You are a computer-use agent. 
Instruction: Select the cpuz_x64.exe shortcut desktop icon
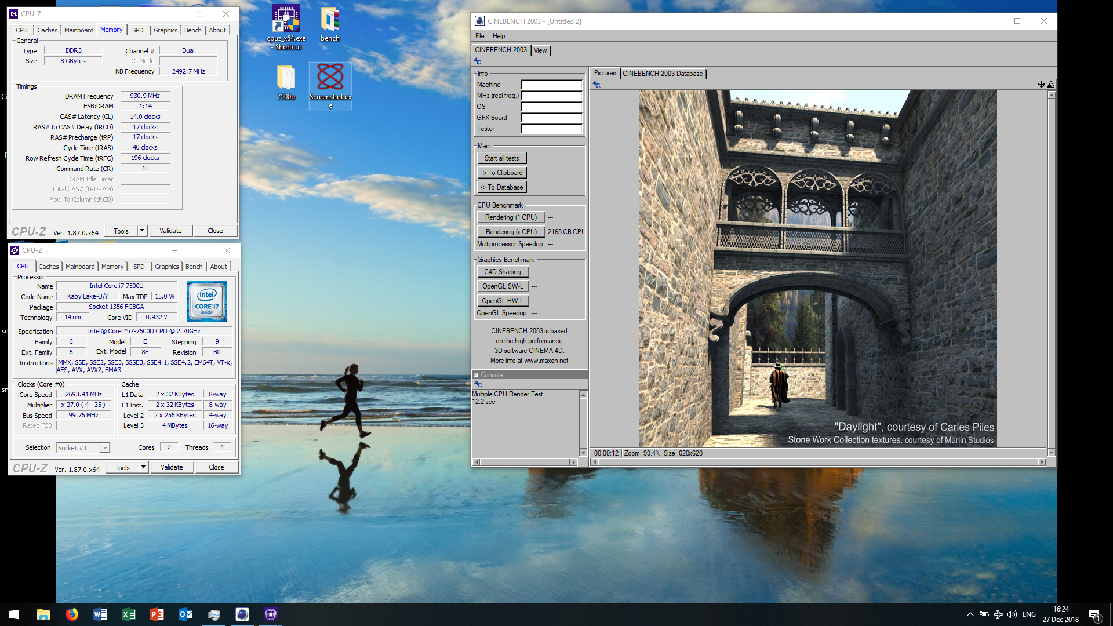[x=286, y=27]
